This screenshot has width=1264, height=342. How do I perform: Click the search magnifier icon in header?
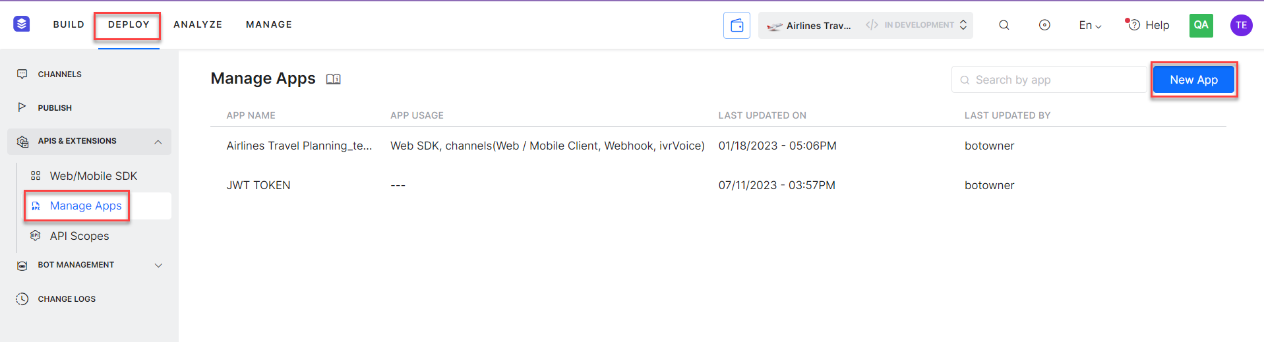click(x=1004, y=25)
